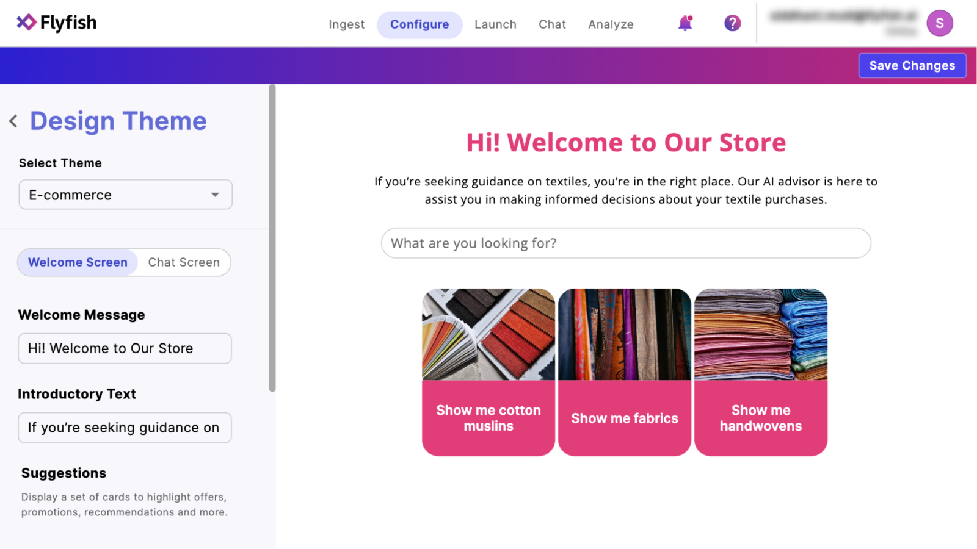
Task: Click the Save Changes button
Action: 912,65
